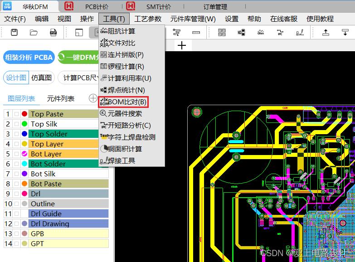This screenshot has height=262, width=355.
Task: Click the IPC netlist toolbar icon
Action: 280,32
